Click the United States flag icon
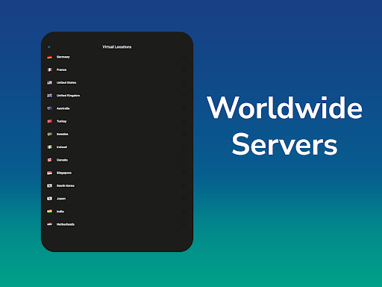This screenshot has width=382, height=287. (50, 83)
